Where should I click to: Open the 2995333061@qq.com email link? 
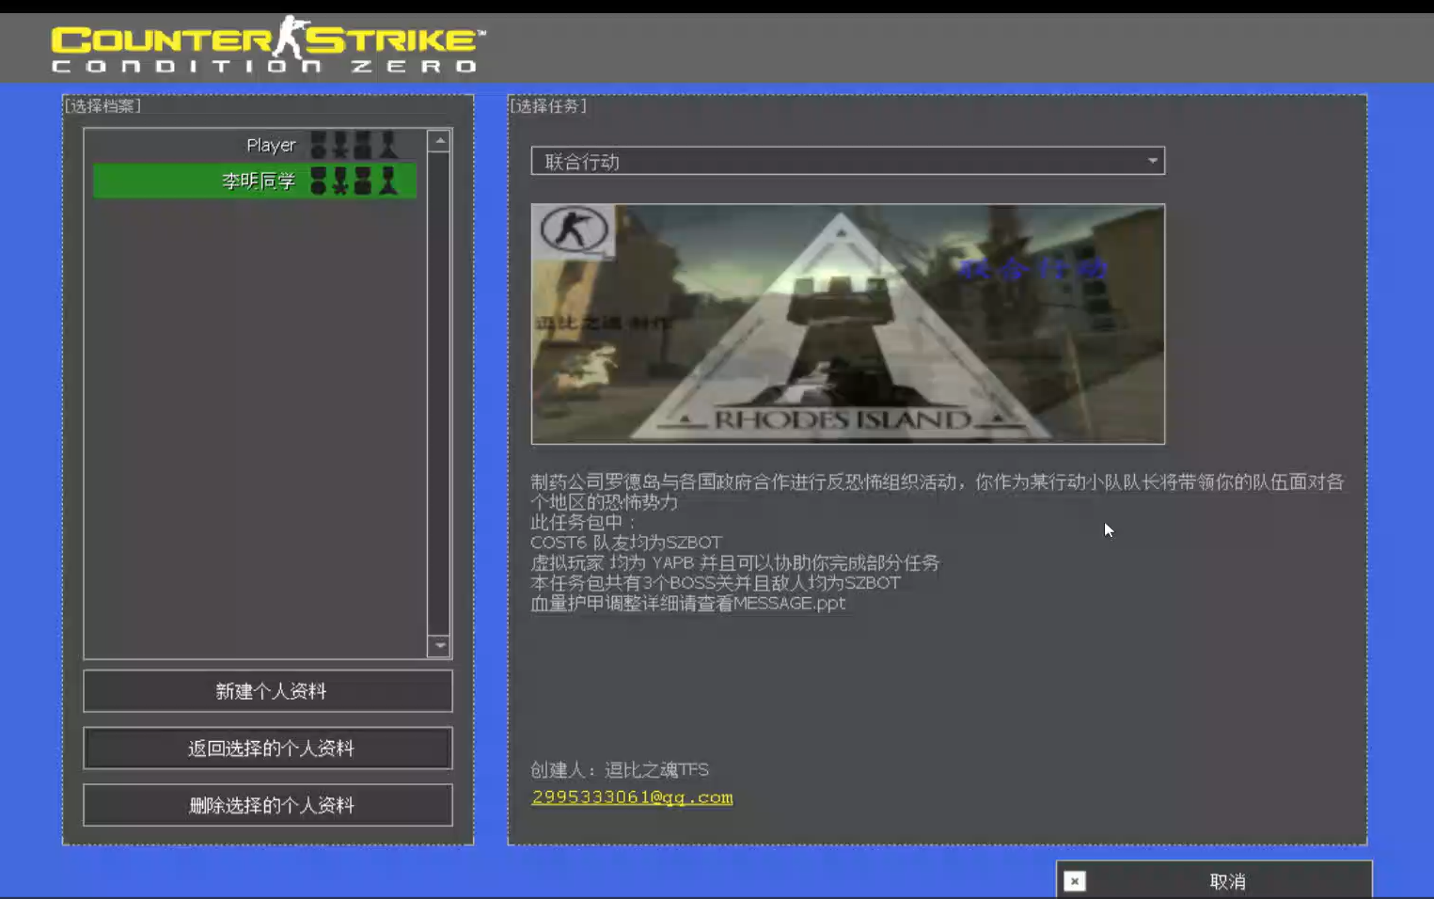coord(632,797)
